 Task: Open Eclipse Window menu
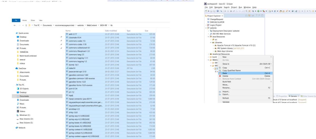point(247,7)
